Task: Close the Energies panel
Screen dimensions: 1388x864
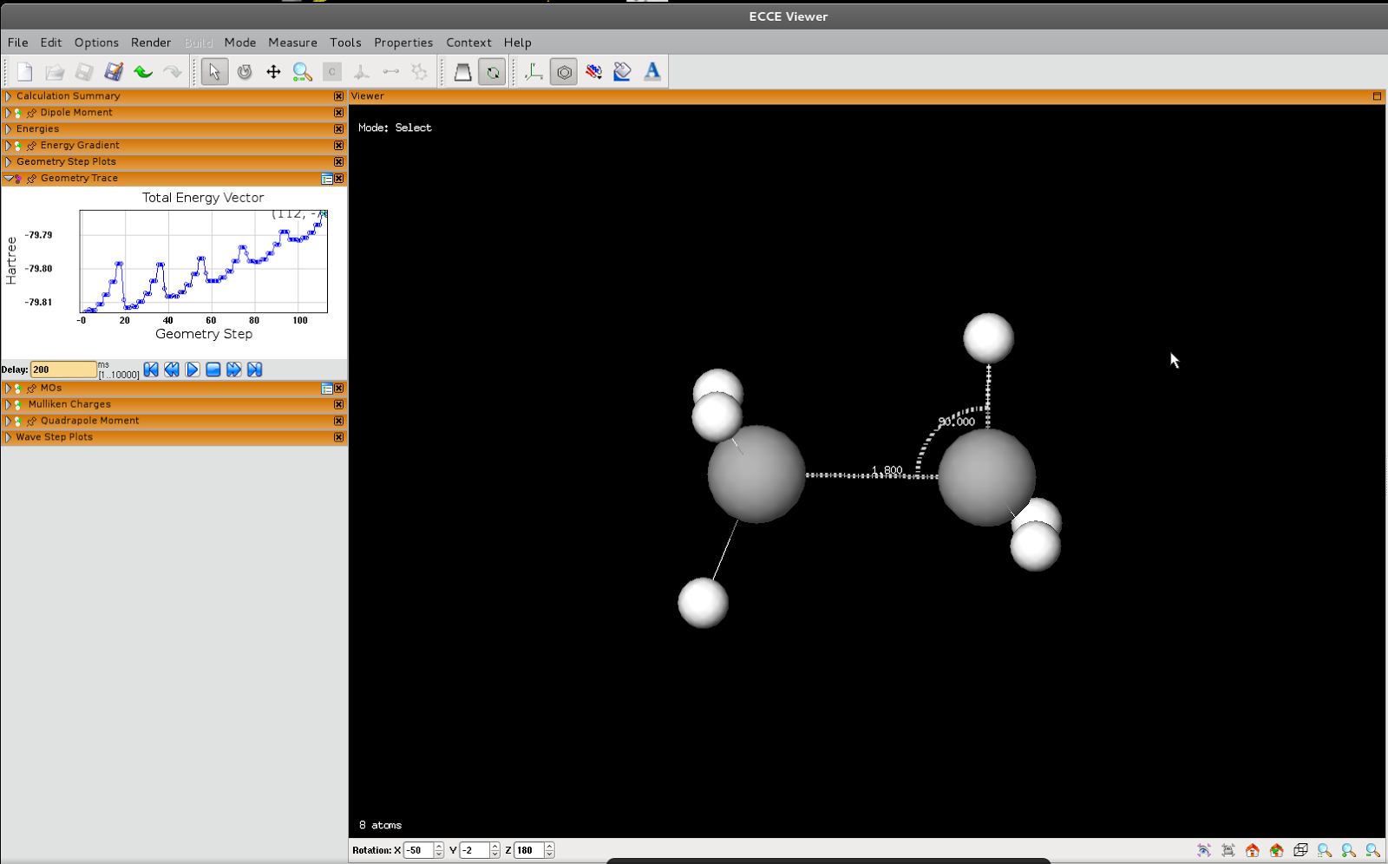Action: tap(338, 129)
